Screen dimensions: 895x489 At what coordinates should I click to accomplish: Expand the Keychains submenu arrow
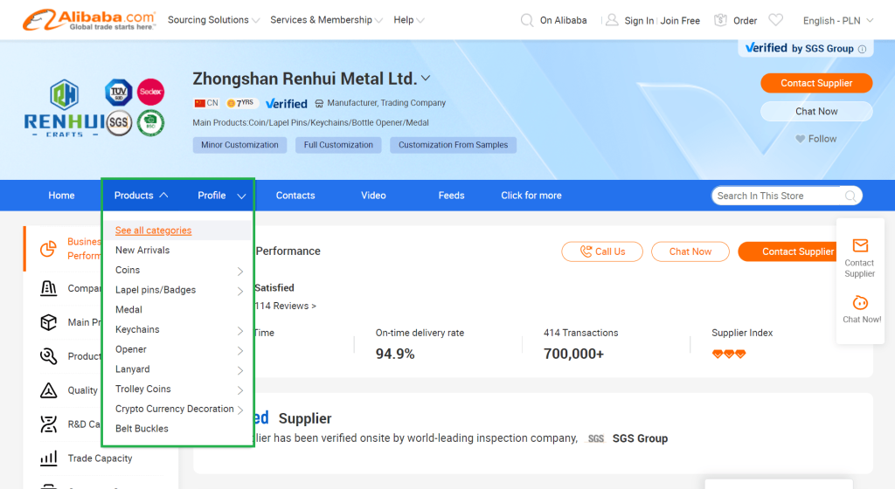click(240, 331)
